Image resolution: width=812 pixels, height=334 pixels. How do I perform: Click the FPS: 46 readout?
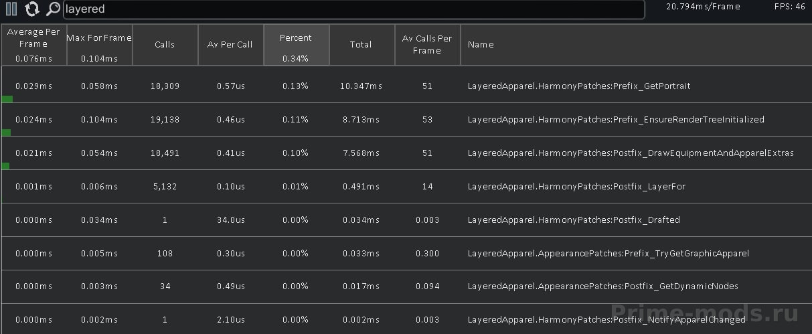[790, 7]
